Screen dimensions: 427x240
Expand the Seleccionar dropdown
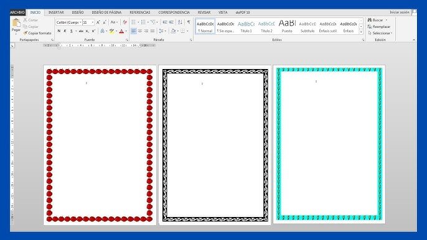coord(380,33)
